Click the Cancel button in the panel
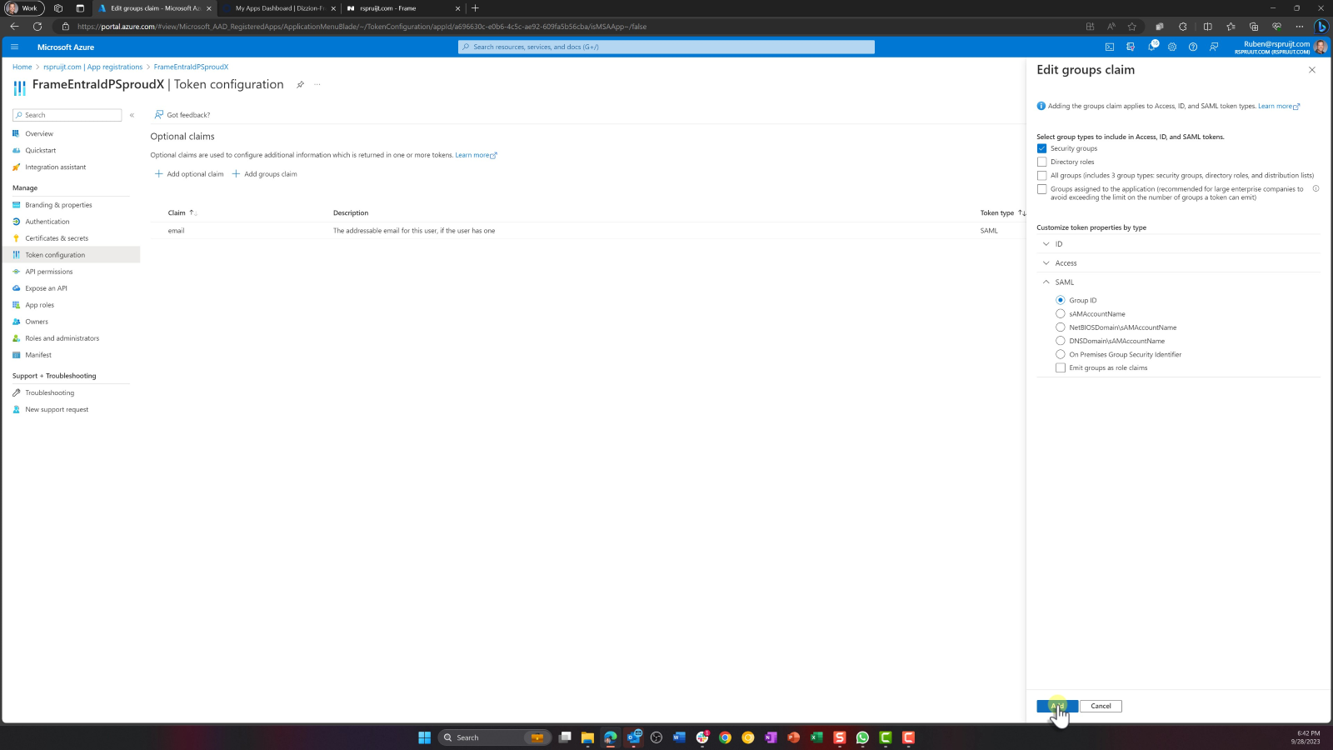Viewport: 1333px width, 750px height. [x=1101, y=706]
